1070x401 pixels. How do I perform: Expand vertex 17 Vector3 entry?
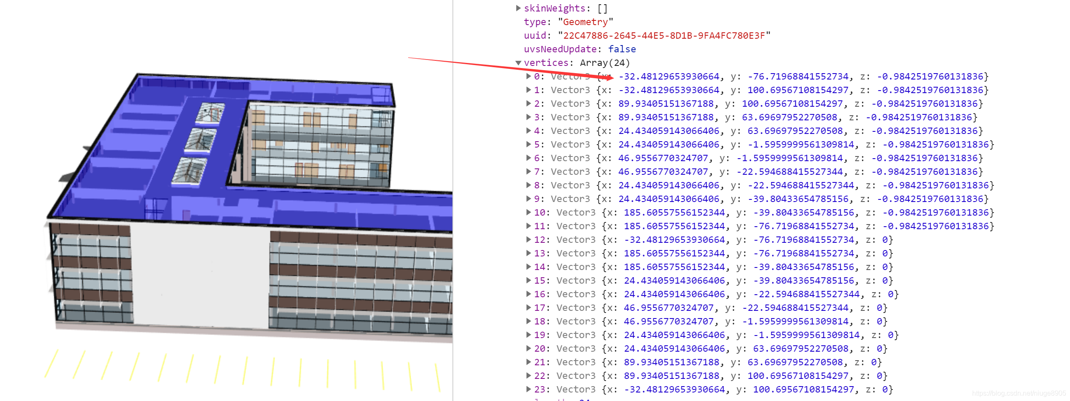[529, 308]
